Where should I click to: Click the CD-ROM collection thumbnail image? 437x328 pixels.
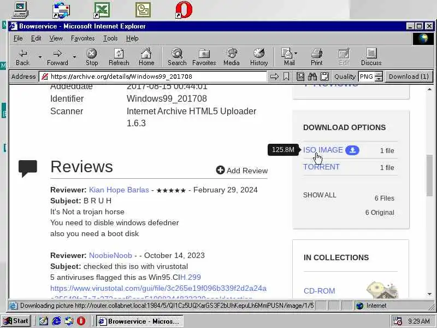tap(382, 290)
